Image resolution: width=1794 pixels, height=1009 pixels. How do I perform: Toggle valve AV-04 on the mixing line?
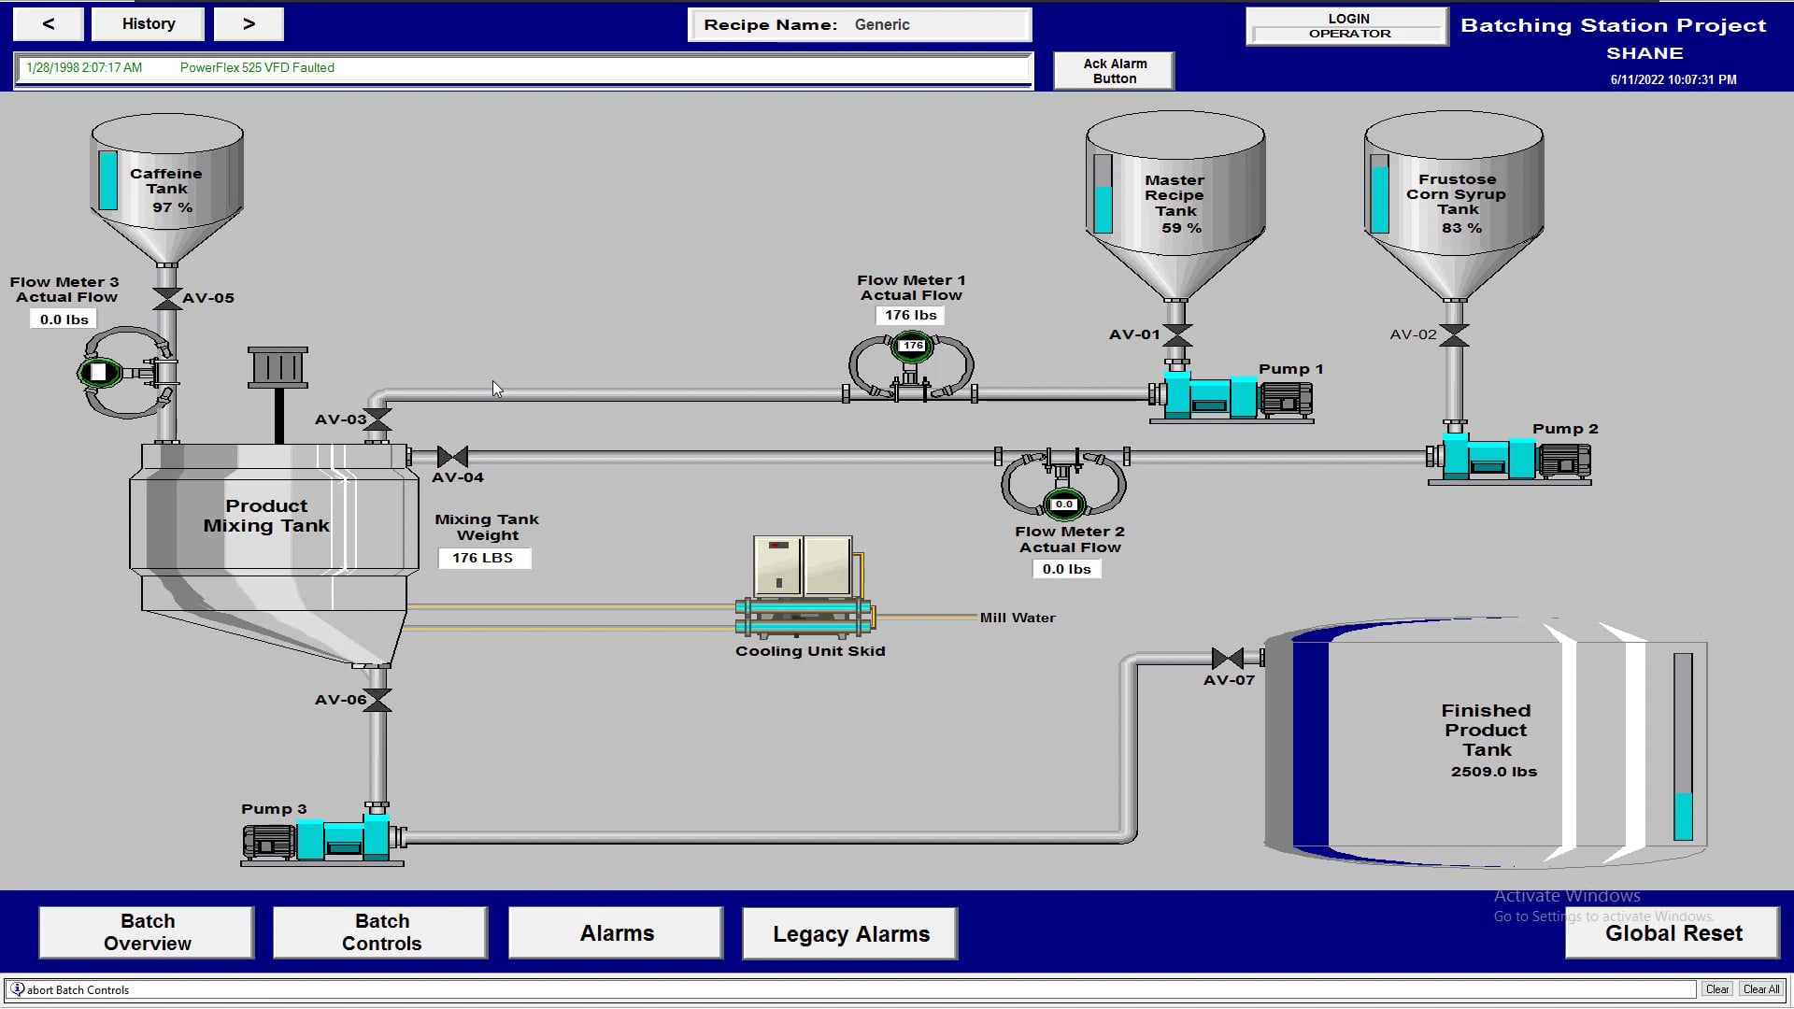click(x=451, y=457)
